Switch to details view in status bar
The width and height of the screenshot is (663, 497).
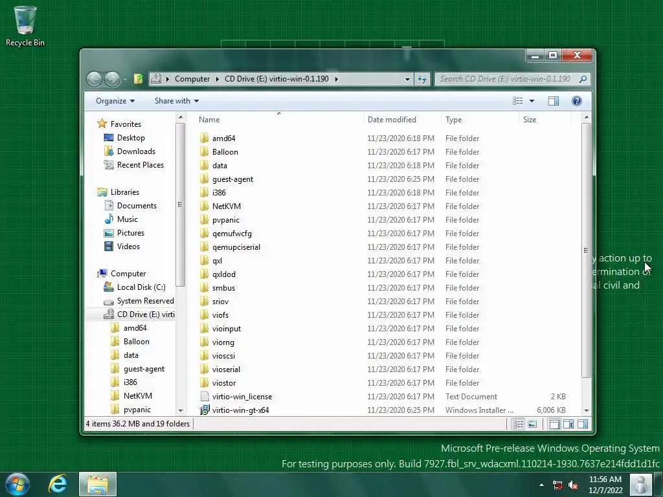518,424
